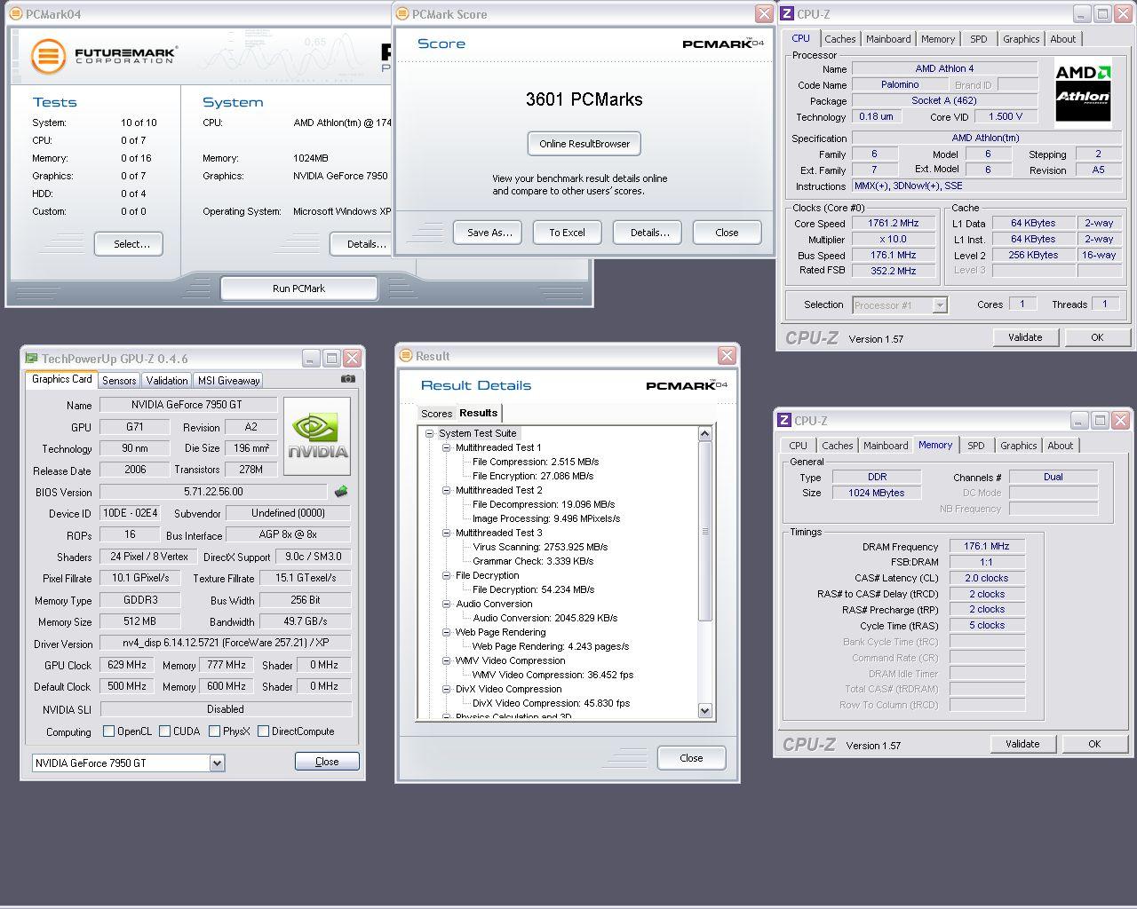Click the Run PCMark button

298,289
